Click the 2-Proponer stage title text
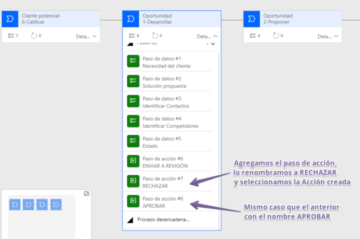This screenshot has width=360, height=239. [x=277, y=22]
